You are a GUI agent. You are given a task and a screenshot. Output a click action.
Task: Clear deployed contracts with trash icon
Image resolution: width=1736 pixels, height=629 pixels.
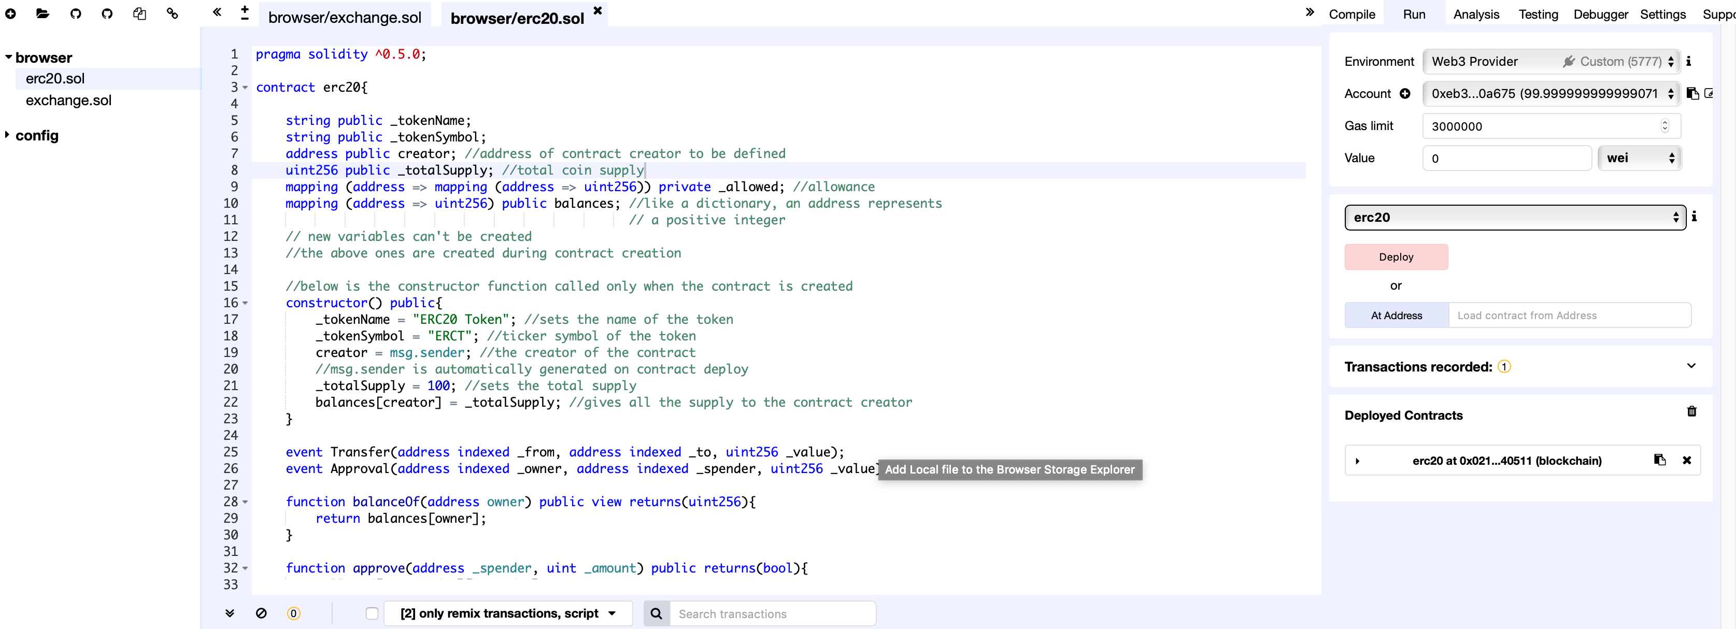click(x=1691, y=411)
